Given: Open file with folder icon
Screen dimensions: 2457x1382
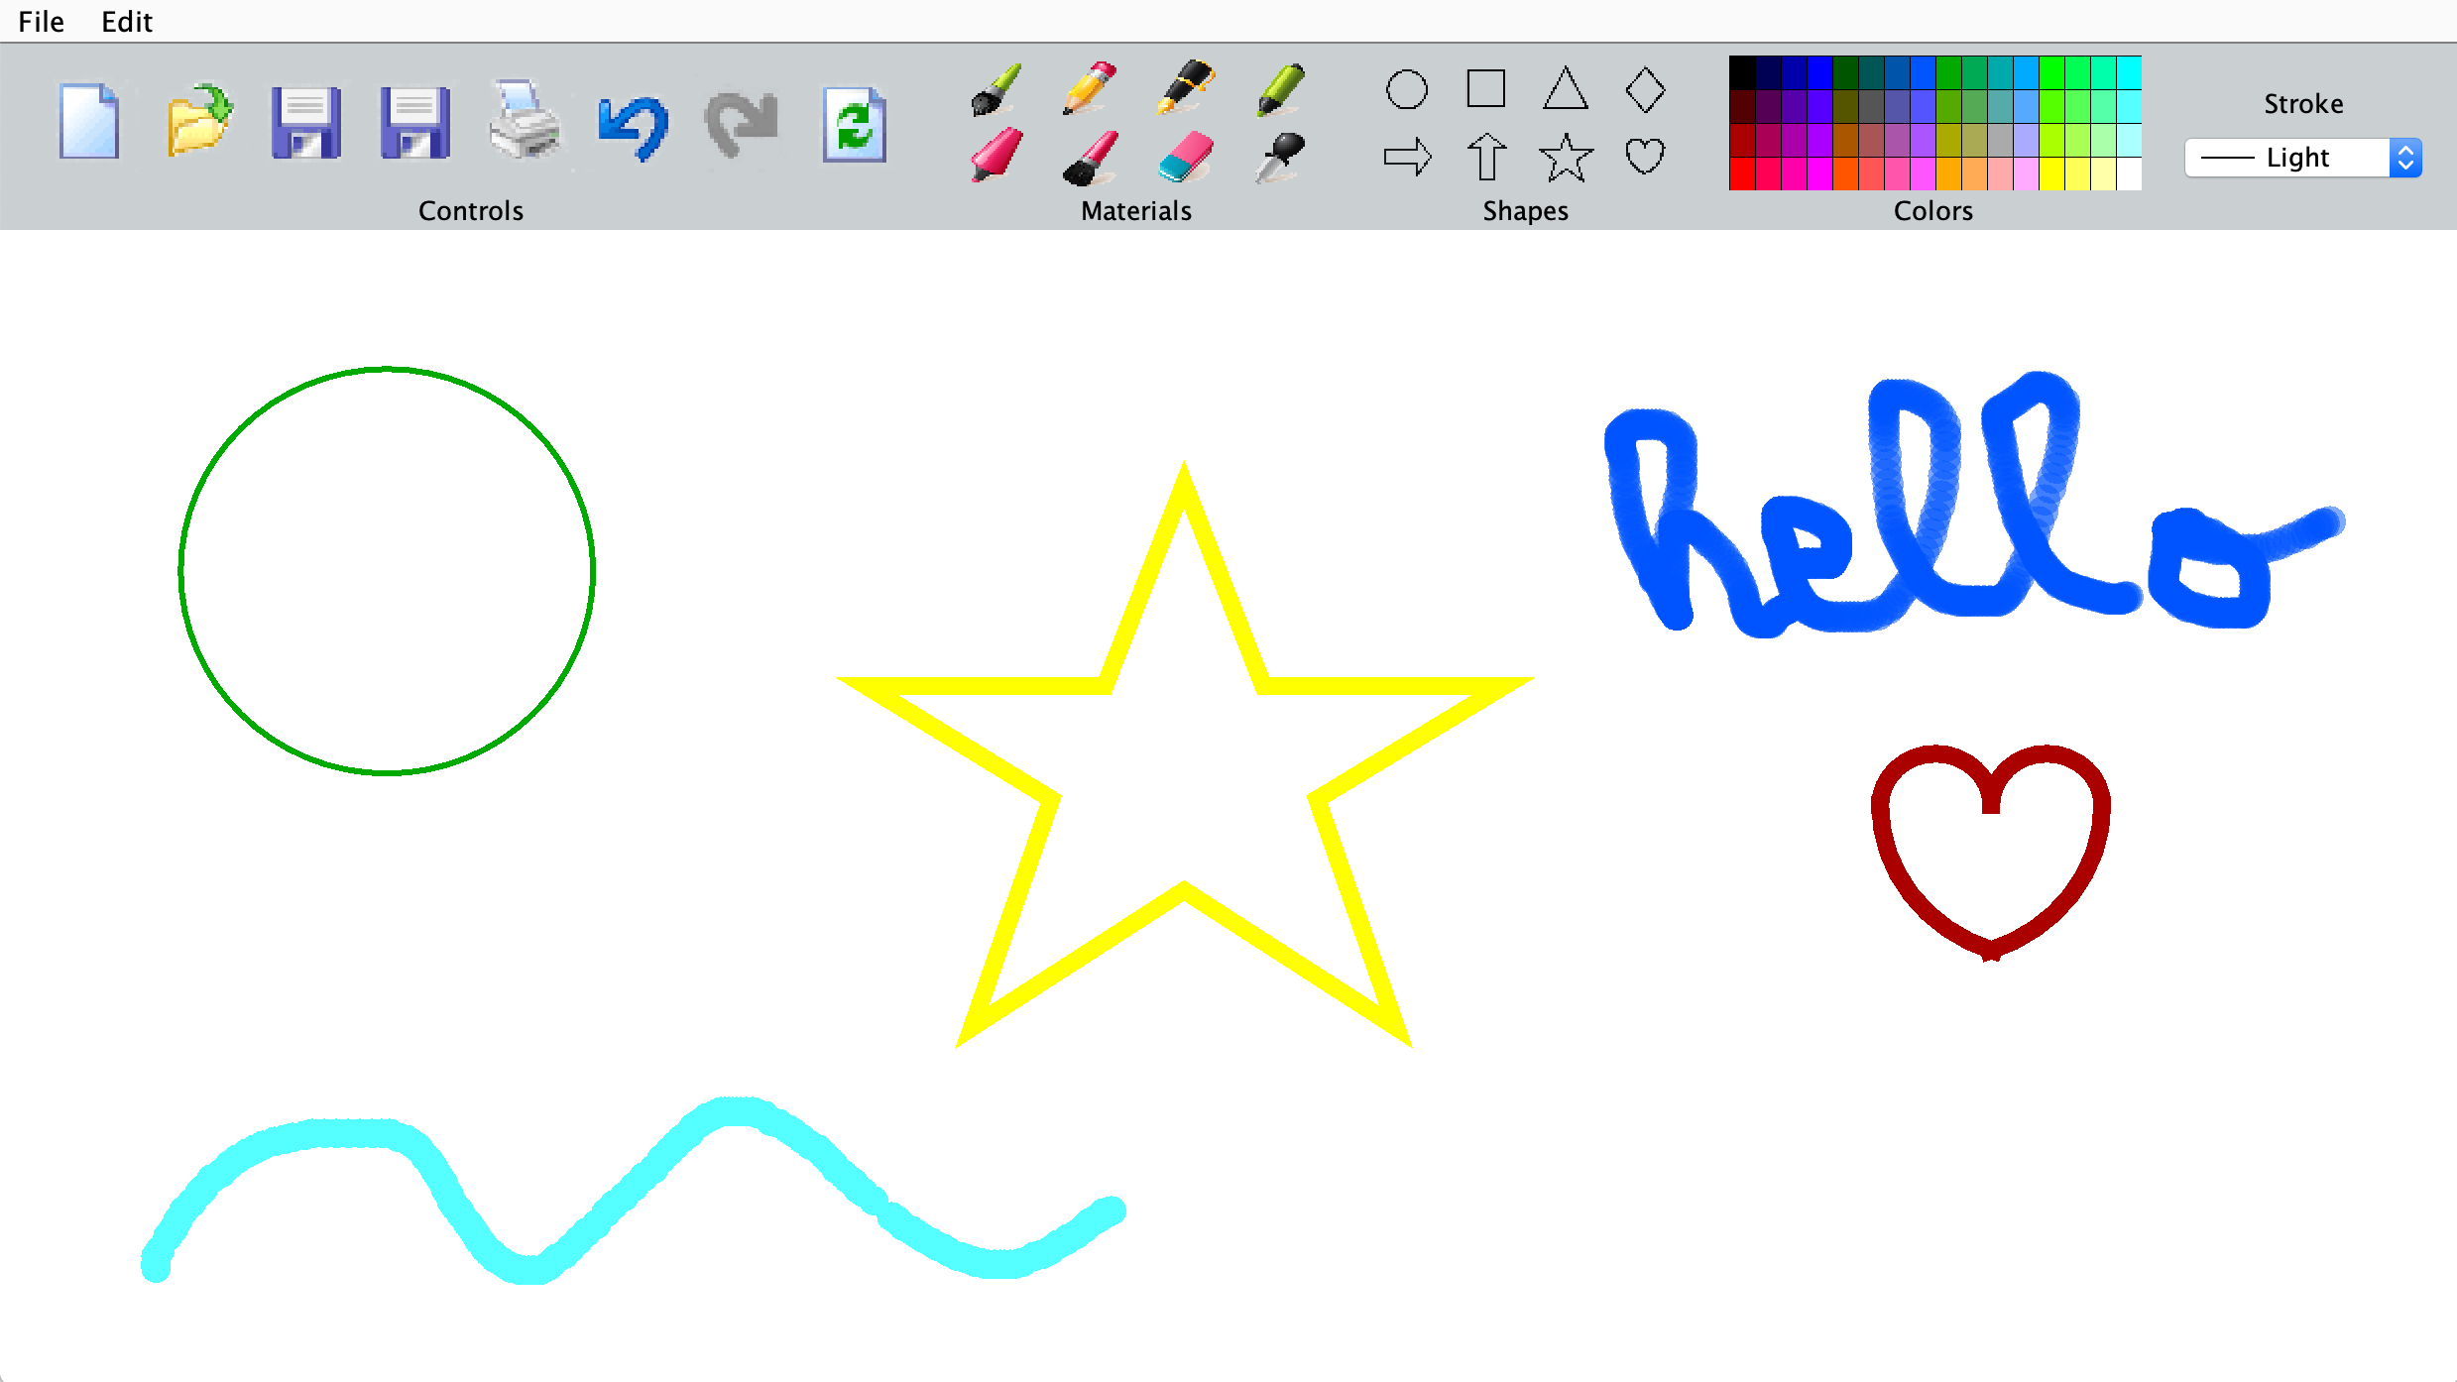Looking at the screenshot, I should coord(198,121).
